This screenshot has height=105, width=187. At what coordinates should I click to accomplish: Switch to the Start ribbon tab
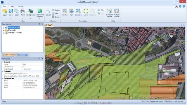[4, 6]
